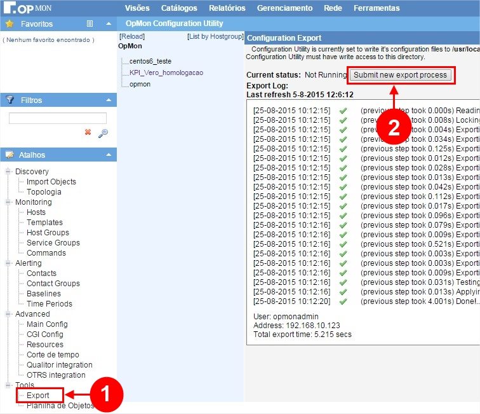Clear the filter with the red X
This screenshot has height=414, width=480.
88,132
